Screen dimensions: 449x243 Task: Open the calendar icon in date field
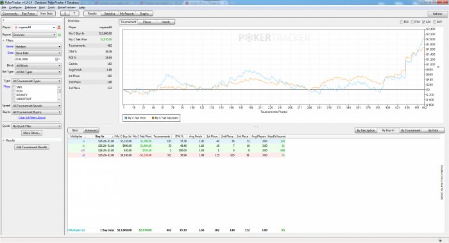coord(56,59)
